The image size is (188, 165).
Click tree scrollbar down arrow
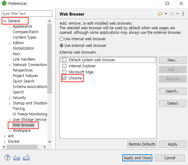coord(50,142)
